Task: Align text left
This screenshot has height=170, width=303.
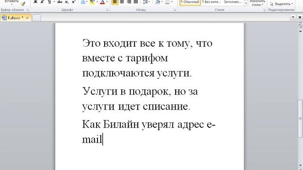Action: [x=115, y=2]
